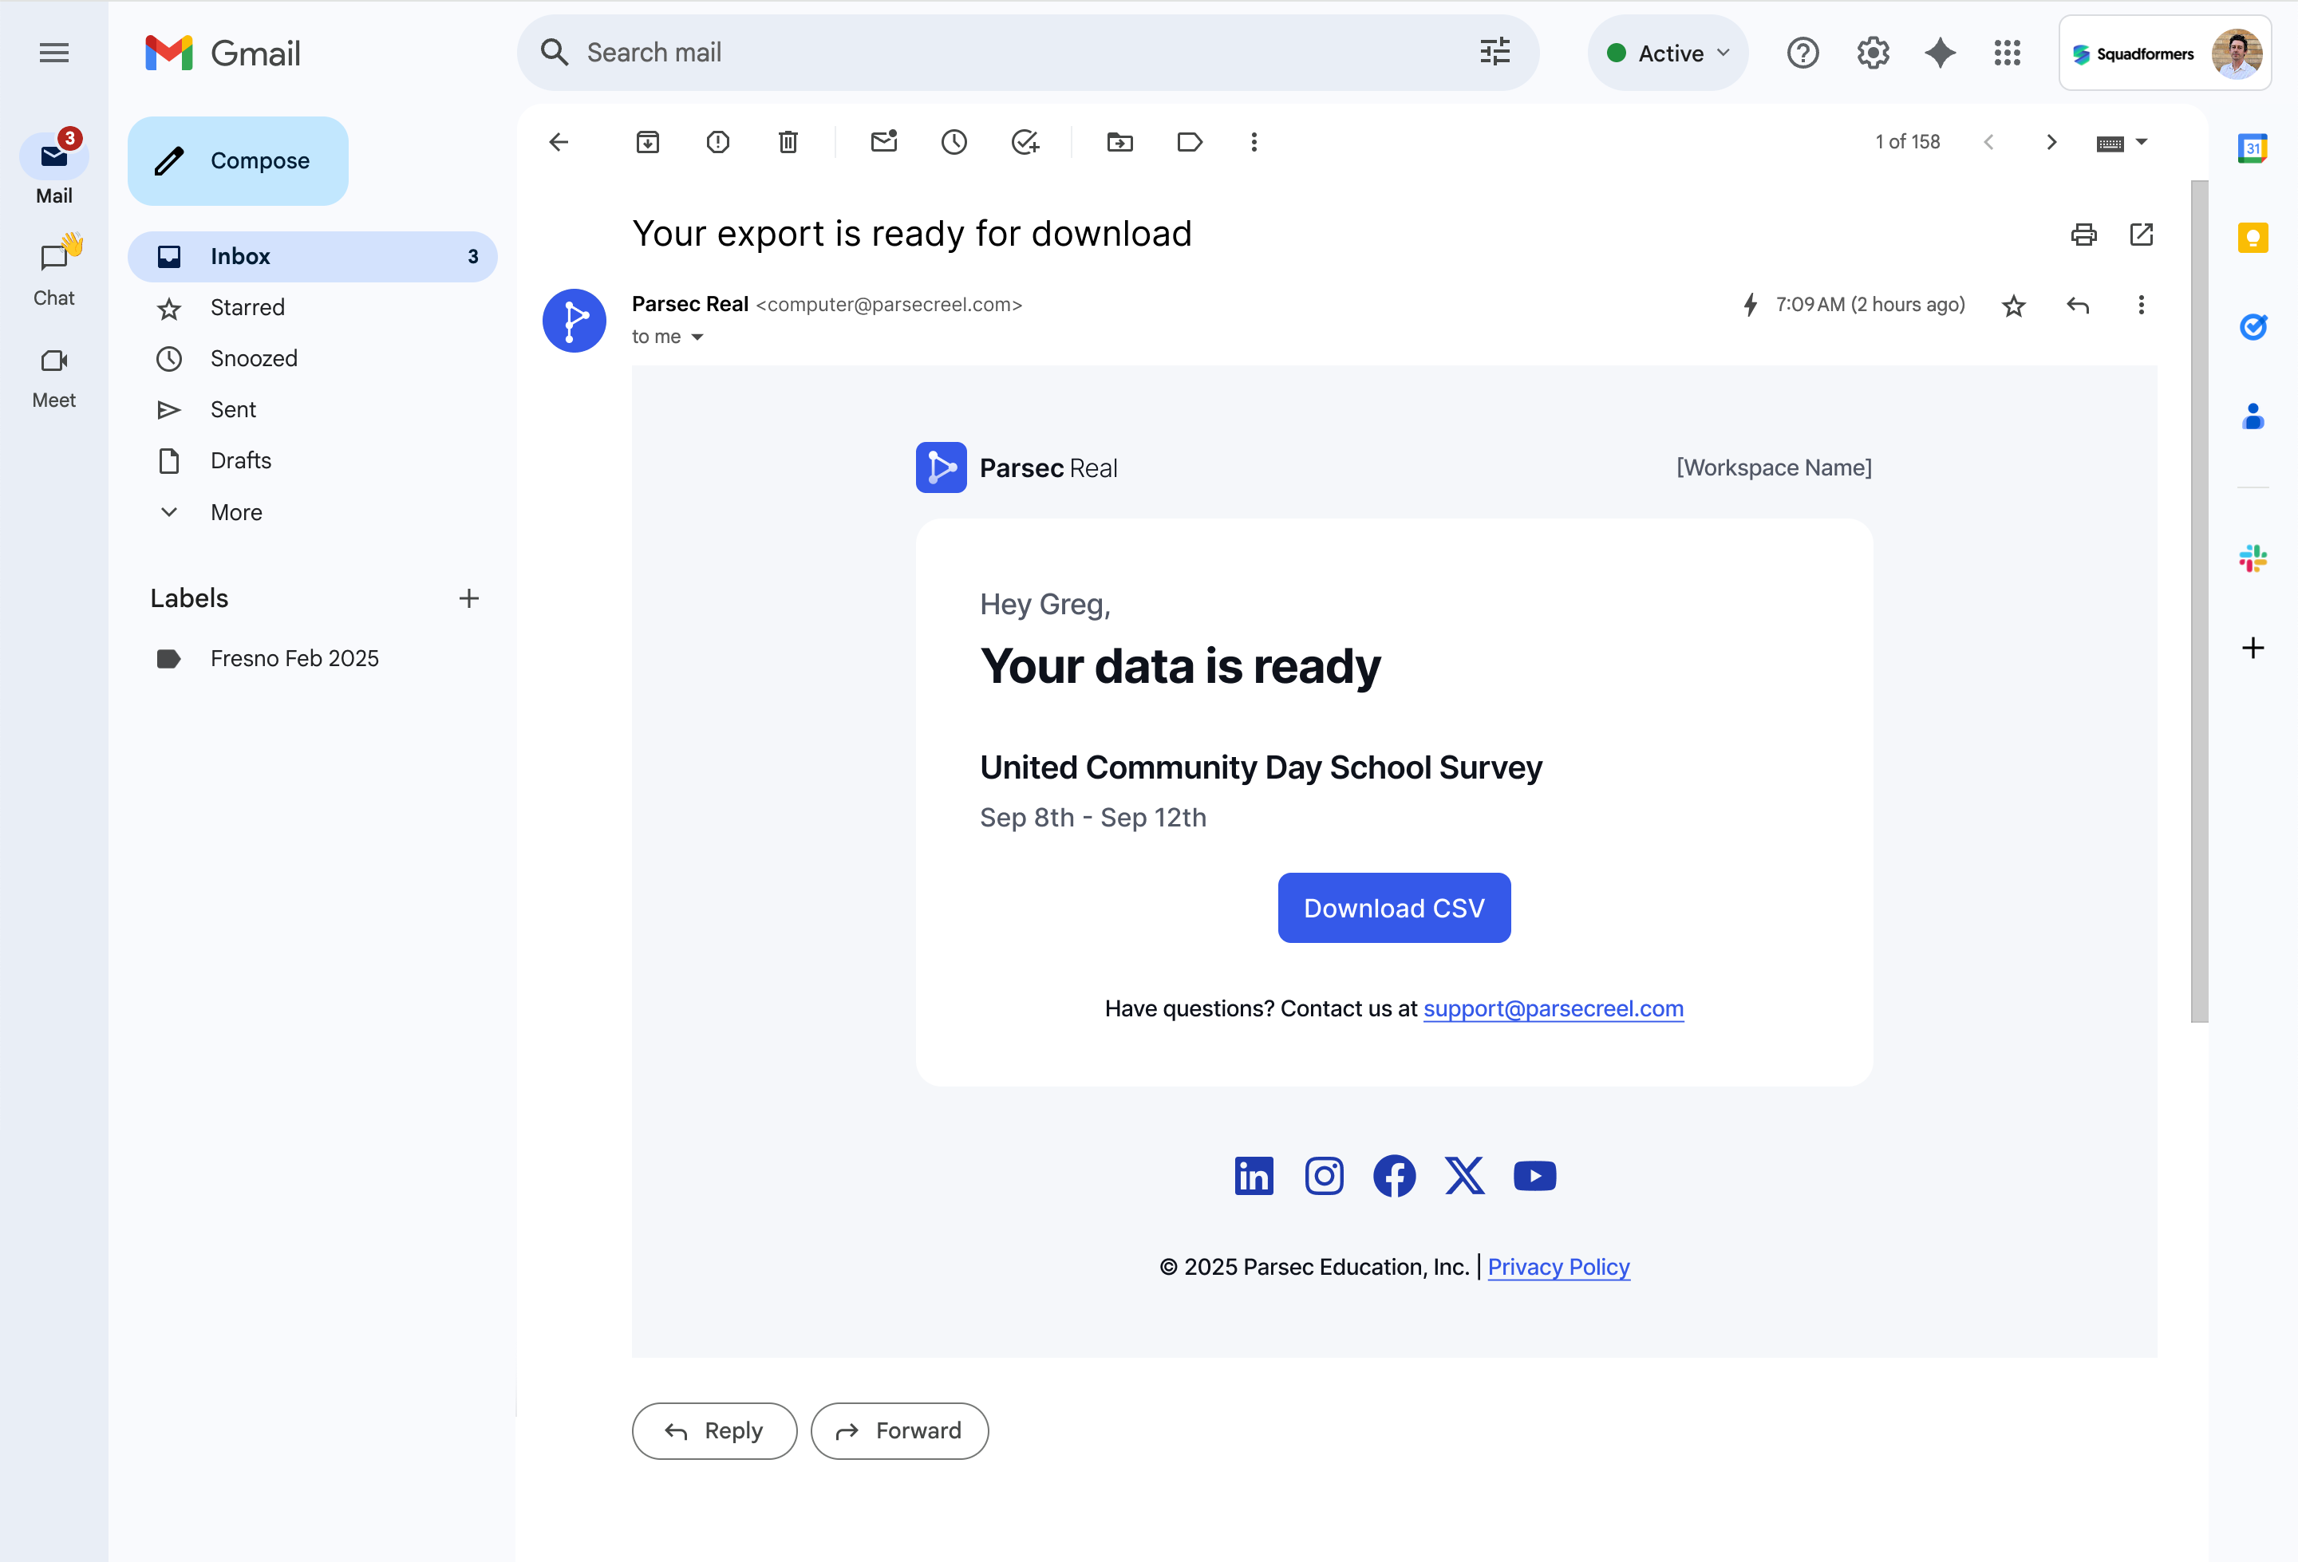Expand the 'to me' recipient details
Image resolution: width=2298 pixels, height=1562 pixels.
tap(697, 337)
